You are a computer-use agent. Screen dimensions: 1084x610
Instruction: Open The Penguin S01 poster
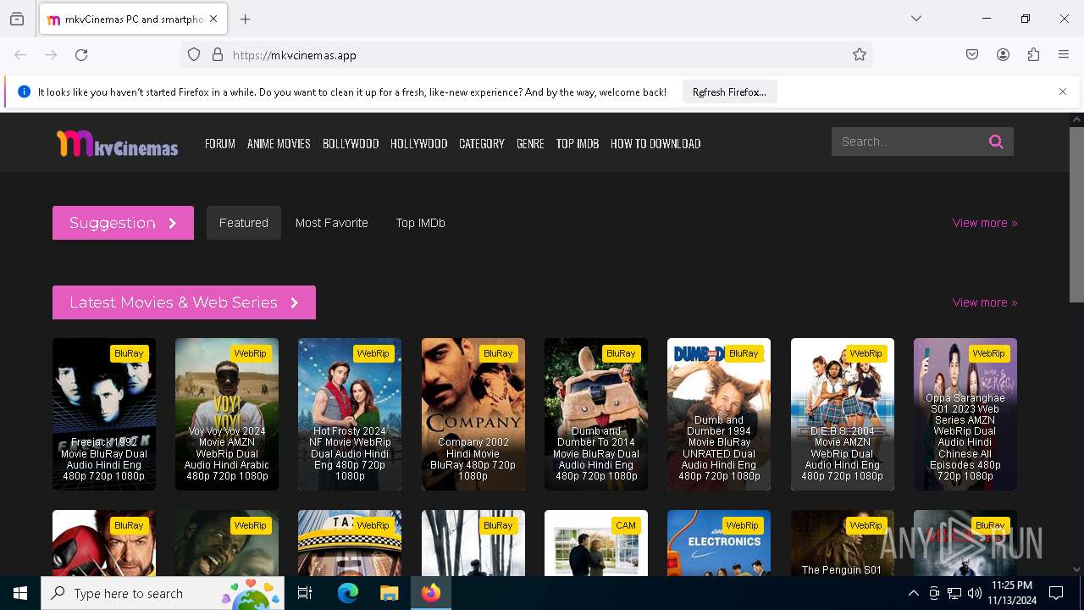click(x=843, y=543)
